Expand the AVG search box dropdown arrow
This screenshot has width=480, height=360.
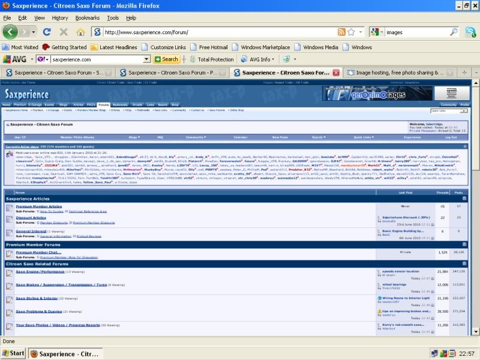click(x=146, y=59)
